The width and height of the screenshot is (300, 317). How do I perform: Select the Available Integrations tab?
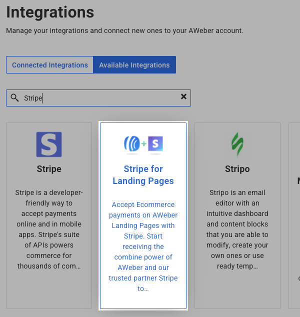point(134,65)
